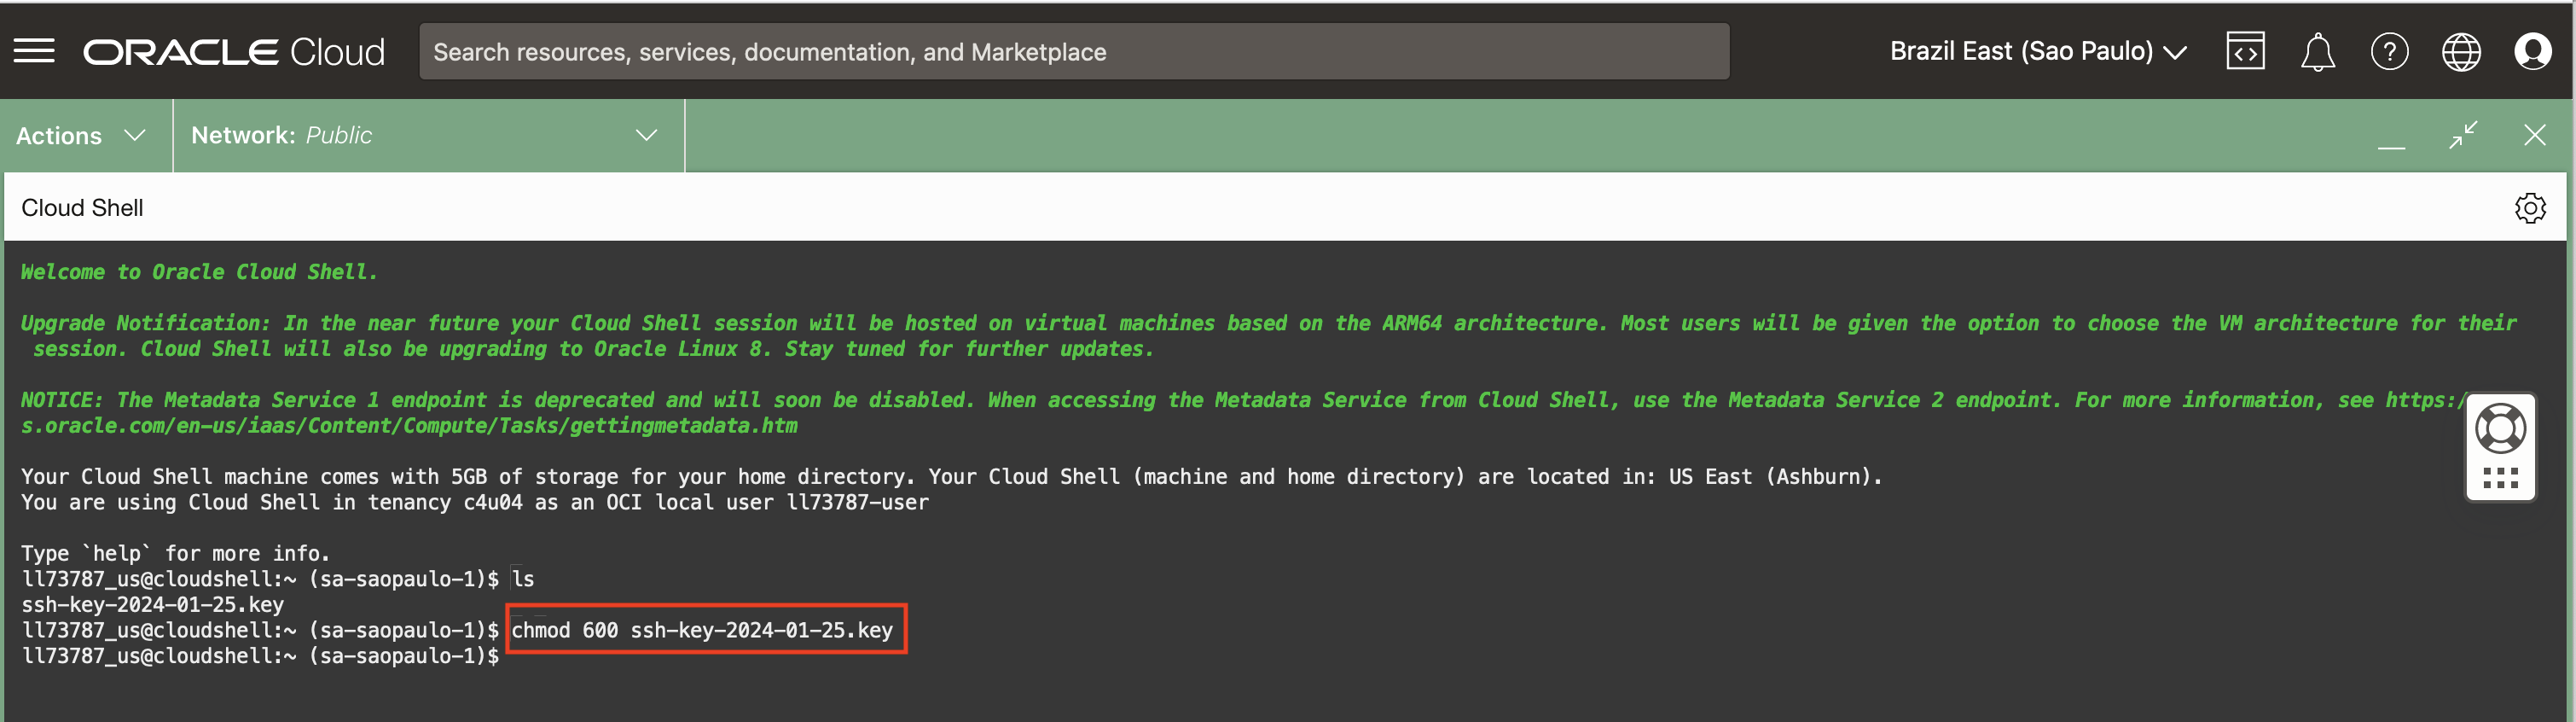Expand the Cloud Shell Actions menu
The width and height of the screenshot is (2576, 722).
click(81, 136)
